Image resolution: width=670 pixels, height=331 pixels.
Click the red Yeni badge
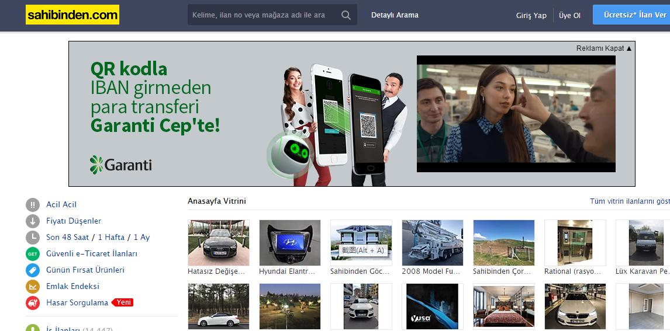pyautogui.click(x=123, y=302)
